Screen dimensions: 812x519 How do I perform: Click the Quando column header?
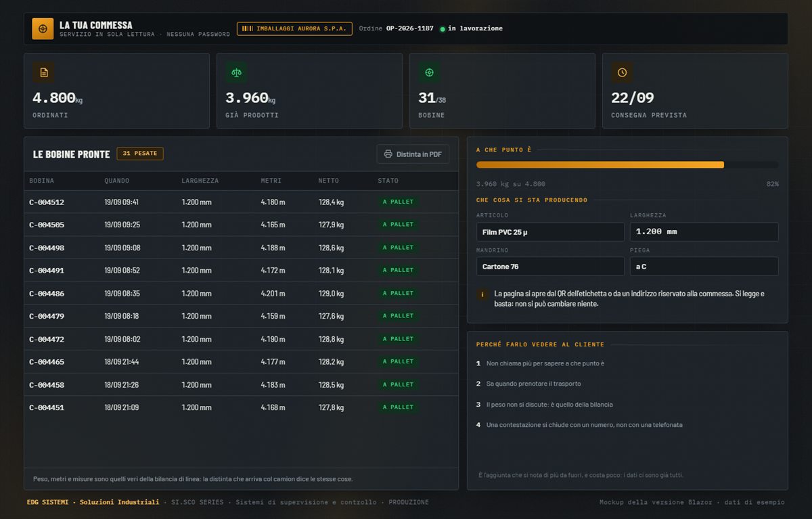pos(117,181)
